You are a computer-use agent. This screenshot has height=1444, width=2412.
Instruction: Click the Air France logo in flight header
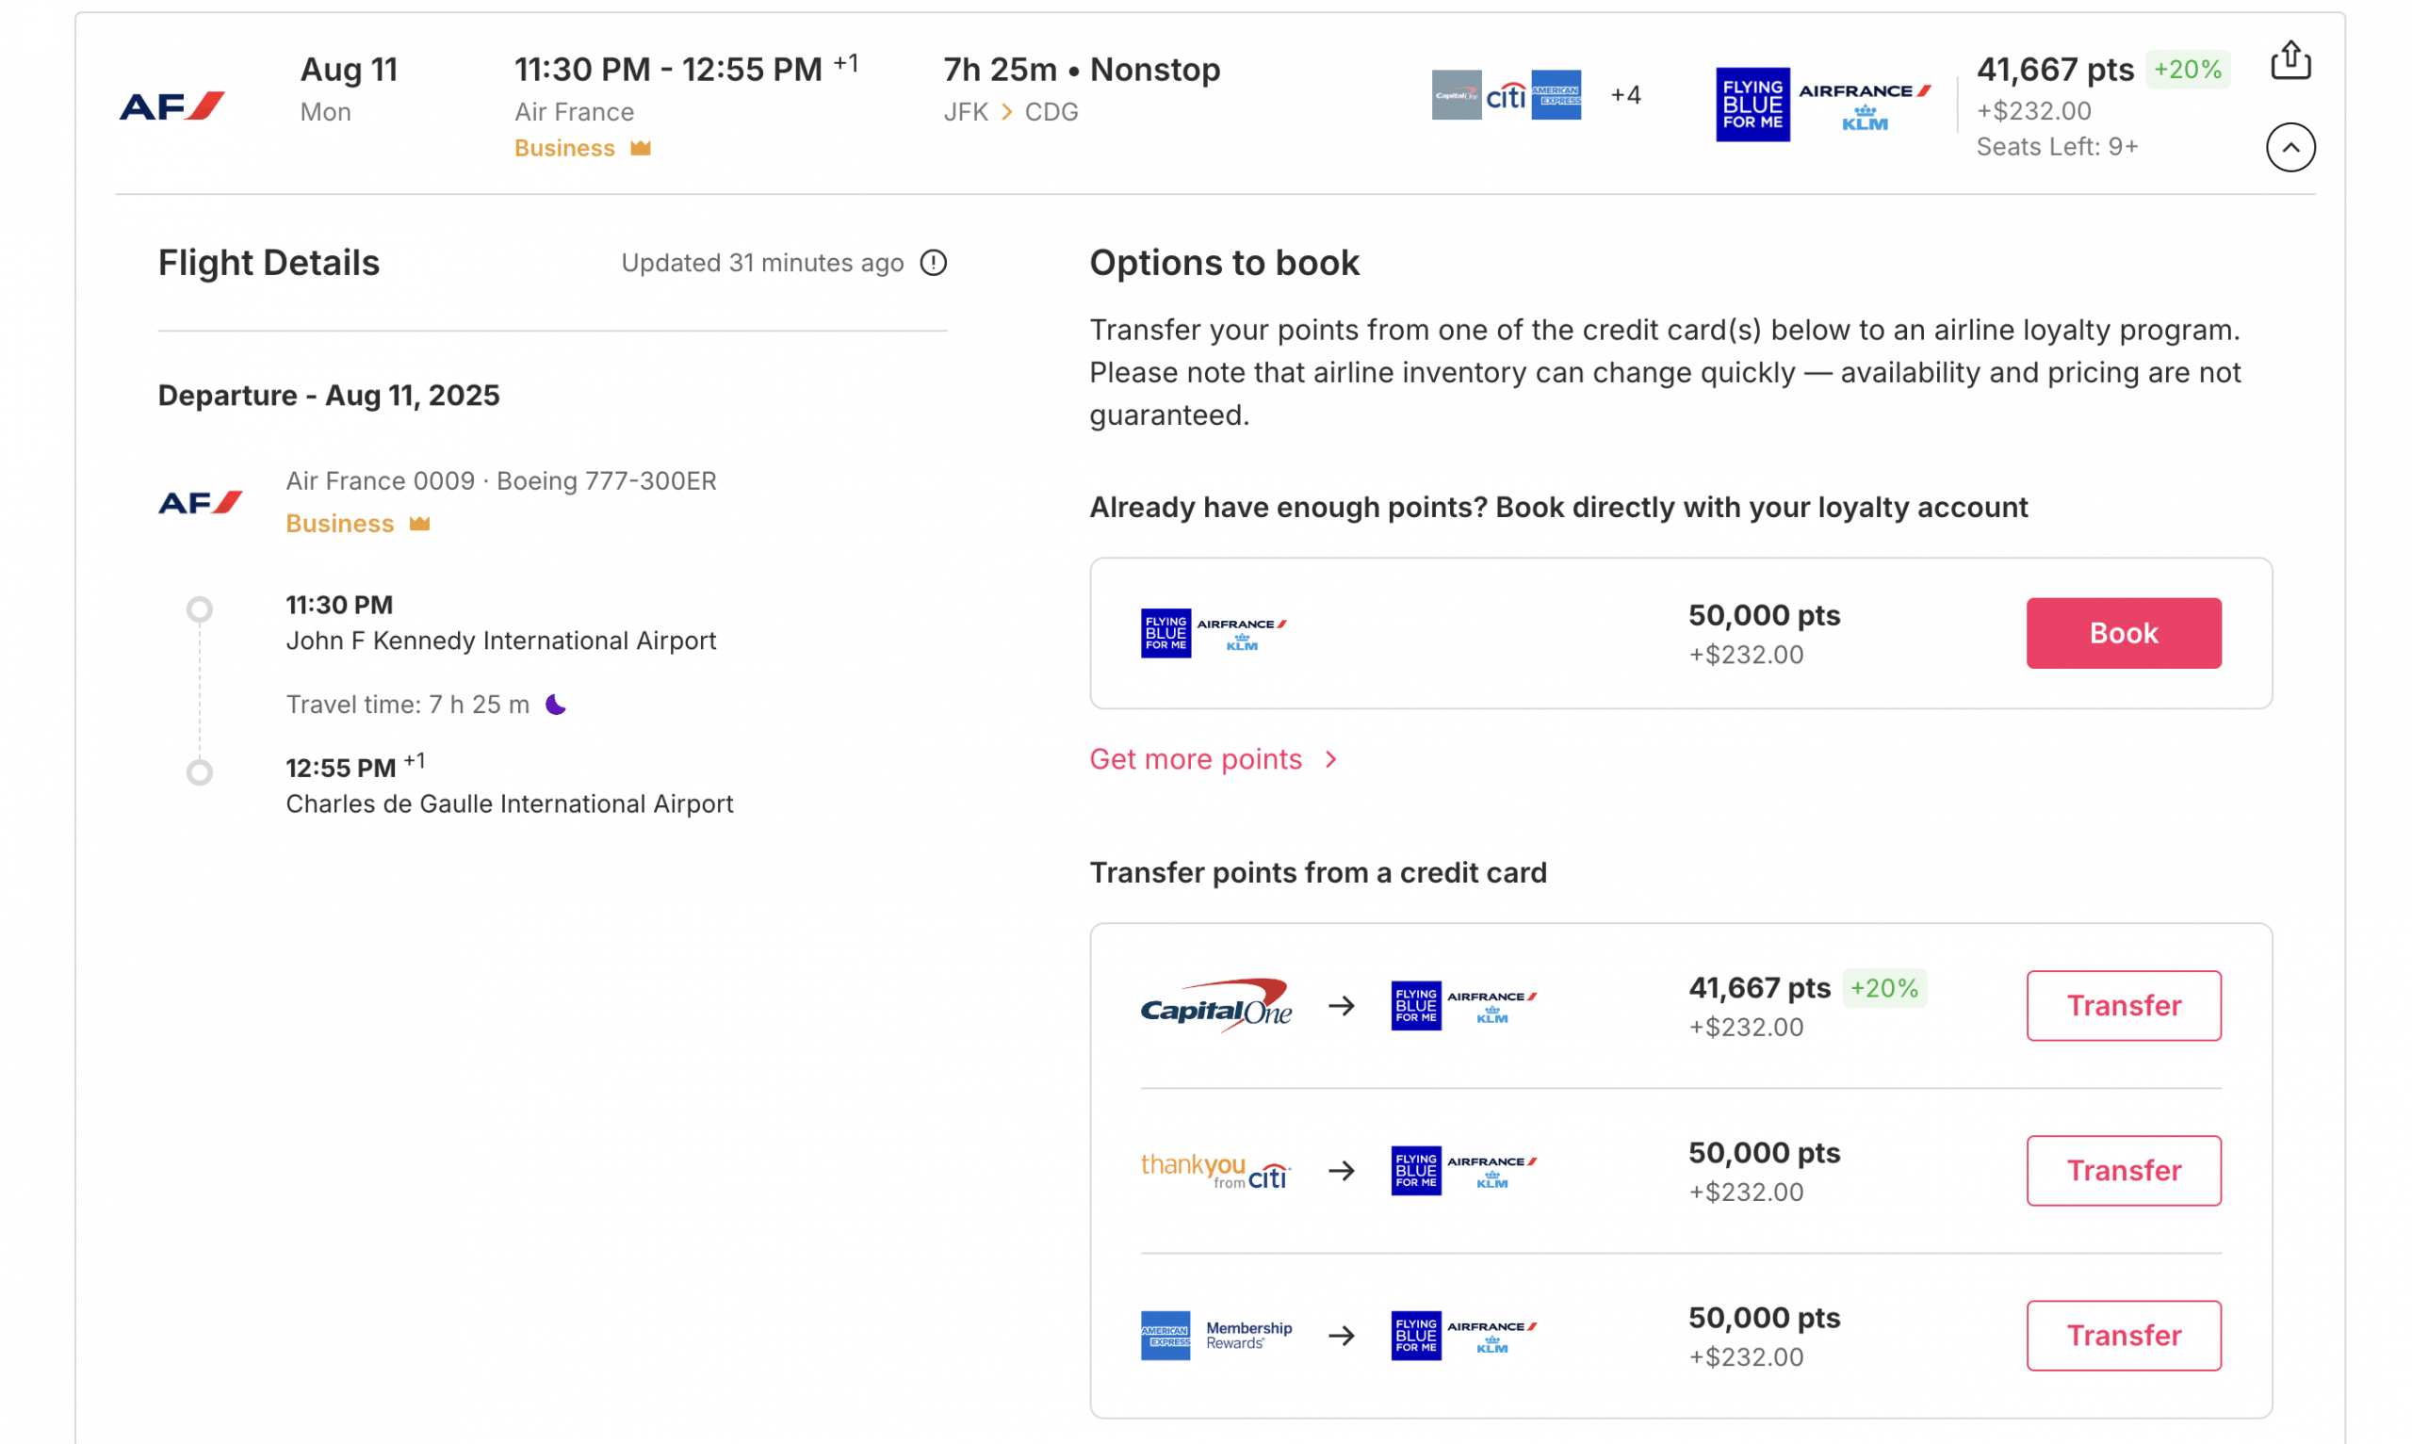click(171, 105)
